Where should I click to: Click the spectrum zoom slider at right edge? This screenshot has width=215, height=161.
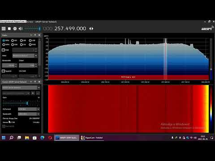pos(211,59)
